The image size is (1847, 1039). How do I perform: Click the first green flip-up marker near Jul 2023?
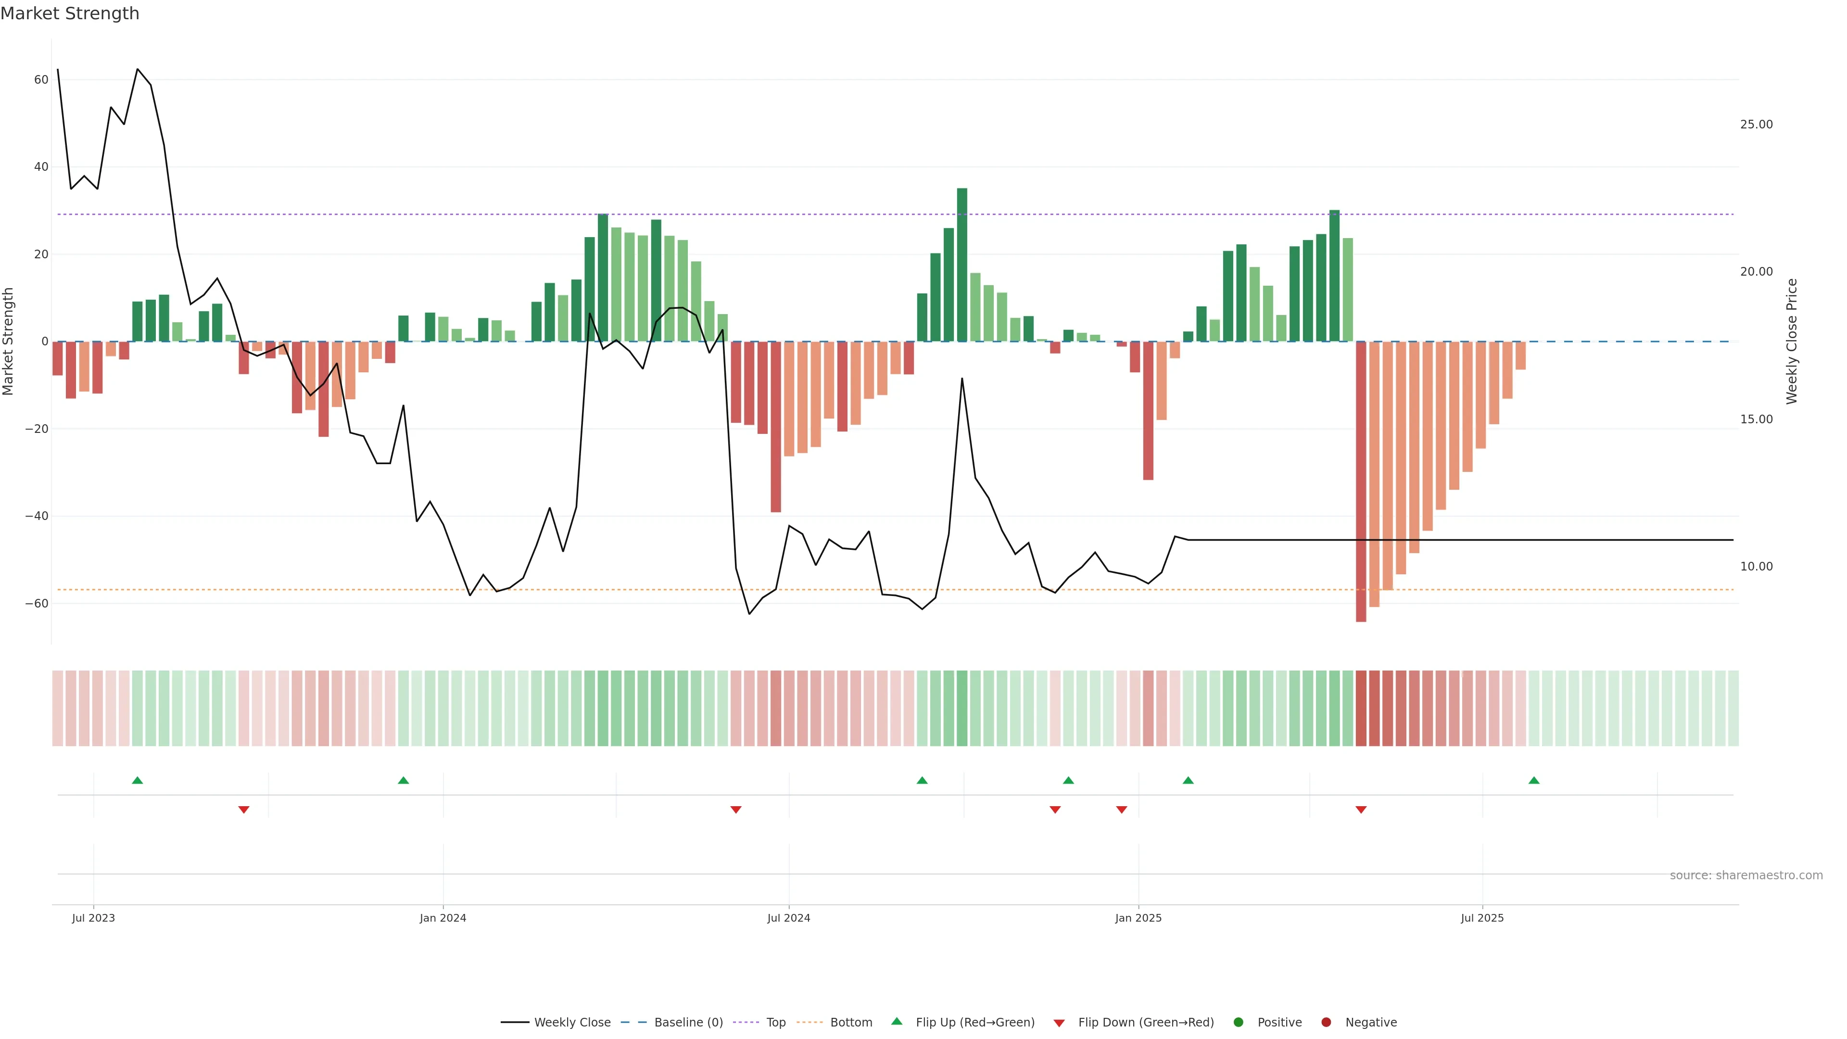click(x=138, y=780)
